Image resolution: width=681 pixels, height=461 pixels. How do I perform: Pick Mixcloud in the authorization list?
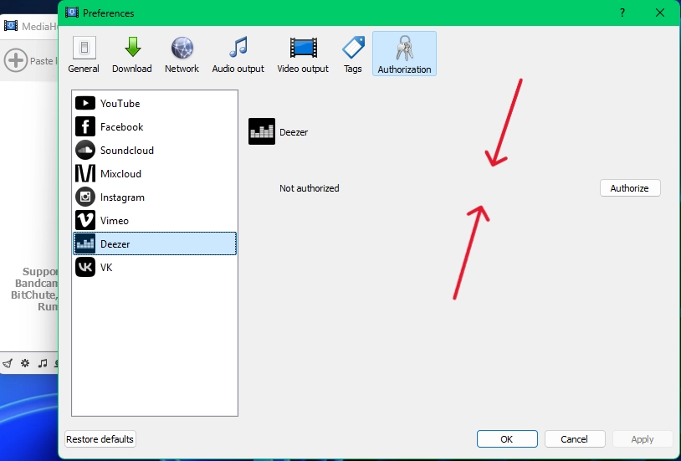point(120,174)
